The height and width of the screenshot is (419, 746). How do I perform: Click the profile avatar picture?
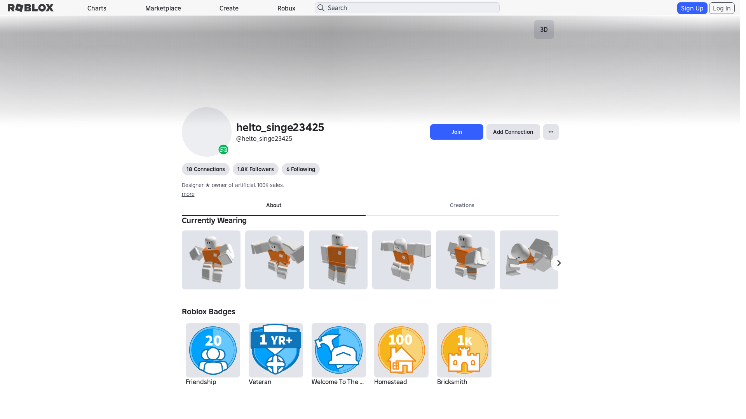click(x=207, y=132)
